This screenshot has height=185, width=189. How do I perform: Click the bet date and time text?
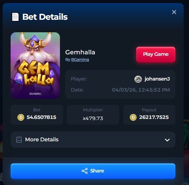[141, 90]
